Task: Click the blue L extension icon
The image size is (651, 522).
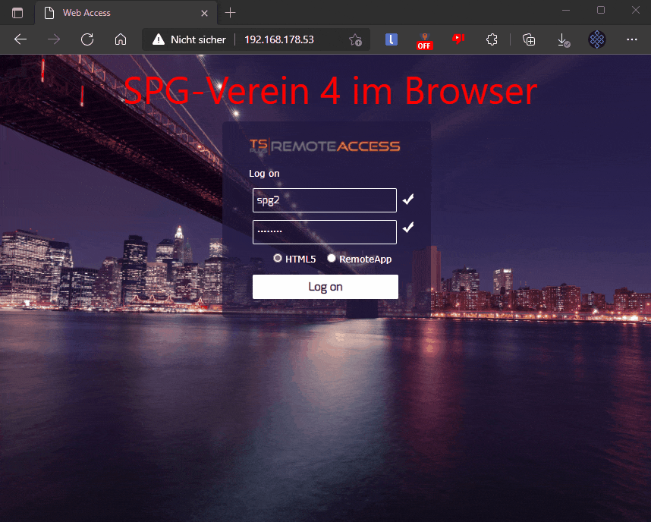Action: (392, 39)
